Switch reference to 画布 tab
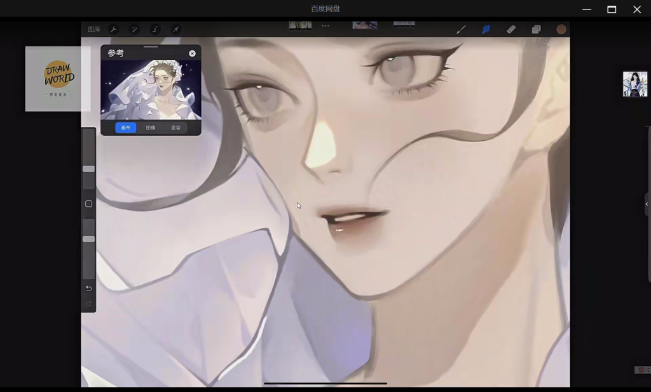651x392 pixels. coord(126,127)
